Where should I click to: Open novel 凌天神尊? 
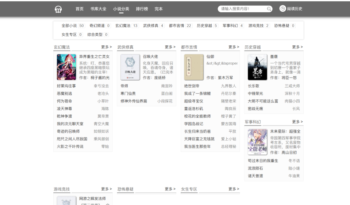[x=64, y=109]
